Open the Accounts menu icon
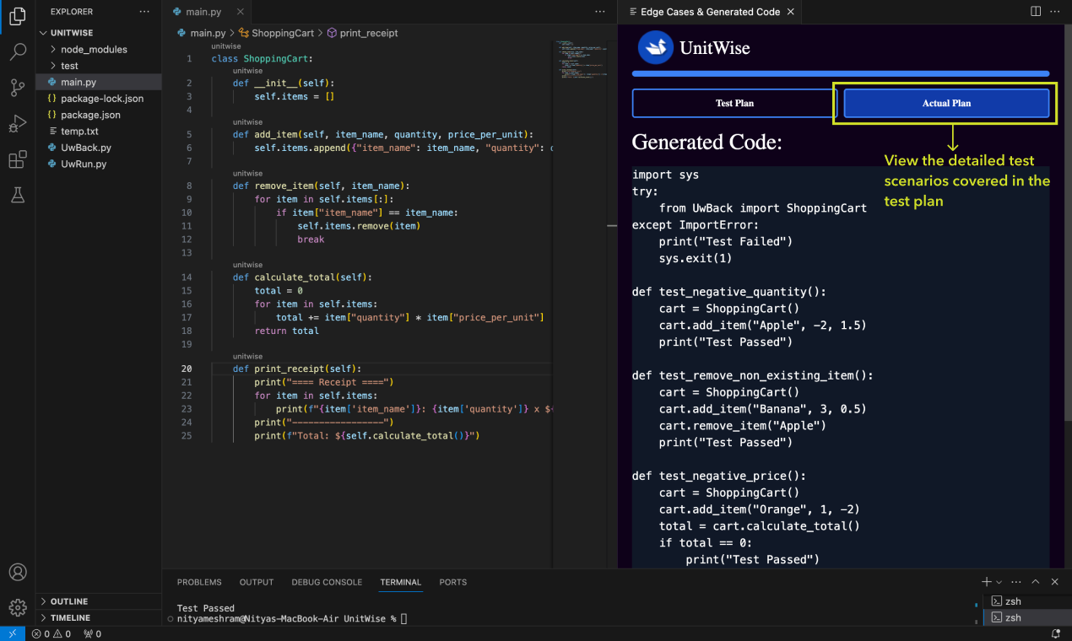Image resolution: width=1072 pixels, height=641 pixels. pos(17,573)
